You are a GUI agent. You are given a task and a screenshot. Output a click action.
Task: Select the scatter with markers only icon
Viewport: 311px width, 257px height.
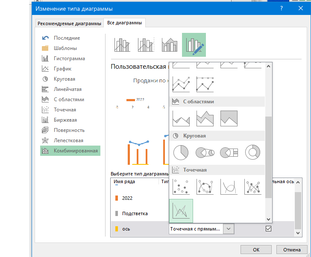tap(181, 187)
